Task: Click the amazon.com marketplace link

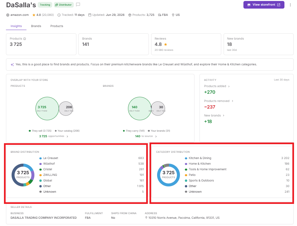Action: 20,15
